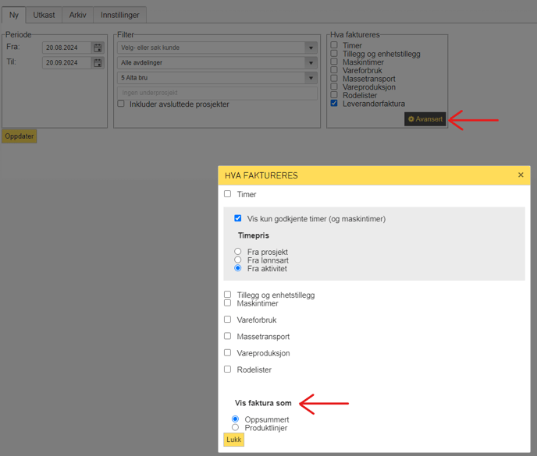The width and height of the screenshot is (537, 456).
Task: Untick Vis kun godkjente timer checkbox
Action: pyautogui.click(x=238, y=218)
